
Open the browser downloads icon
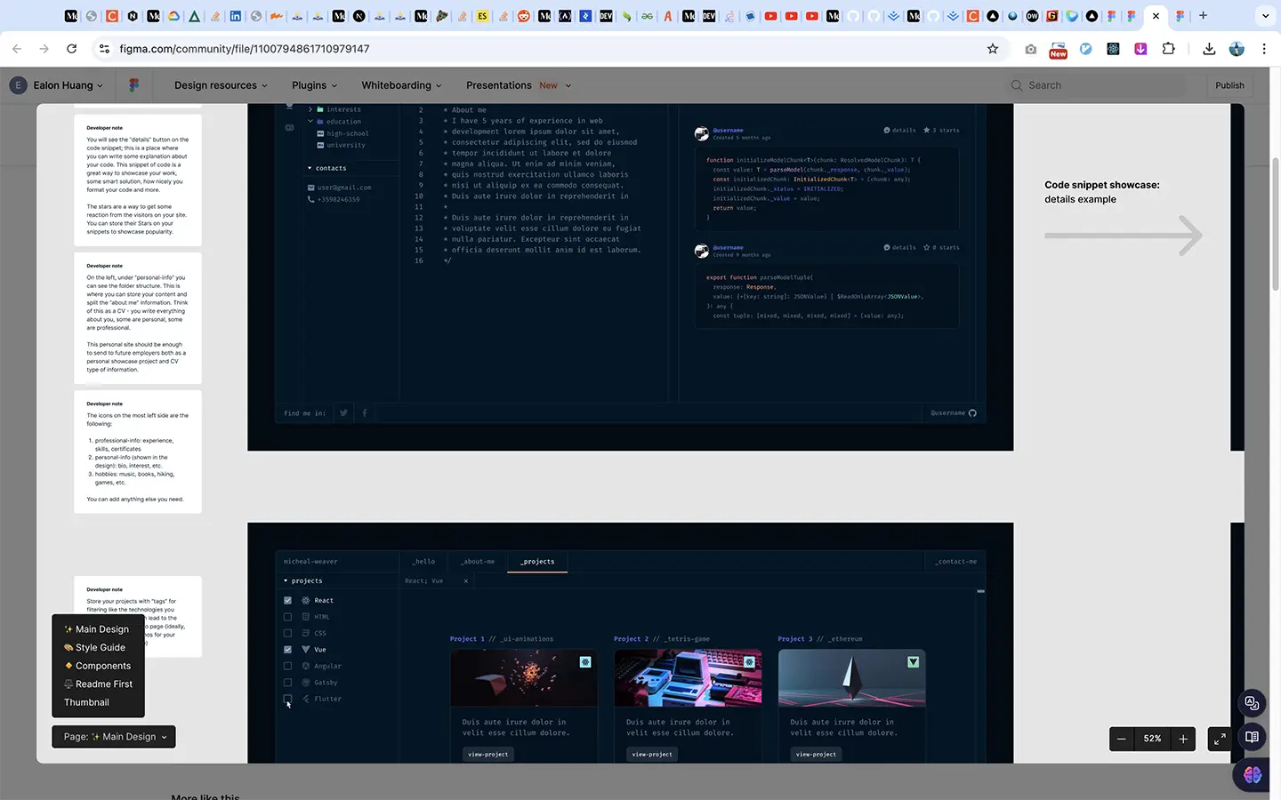1209,49
